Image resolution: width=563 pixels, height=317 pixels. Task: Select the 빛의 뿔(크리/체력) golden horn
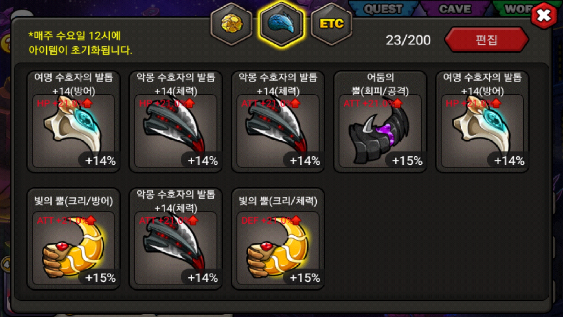(x=278, y=239)
